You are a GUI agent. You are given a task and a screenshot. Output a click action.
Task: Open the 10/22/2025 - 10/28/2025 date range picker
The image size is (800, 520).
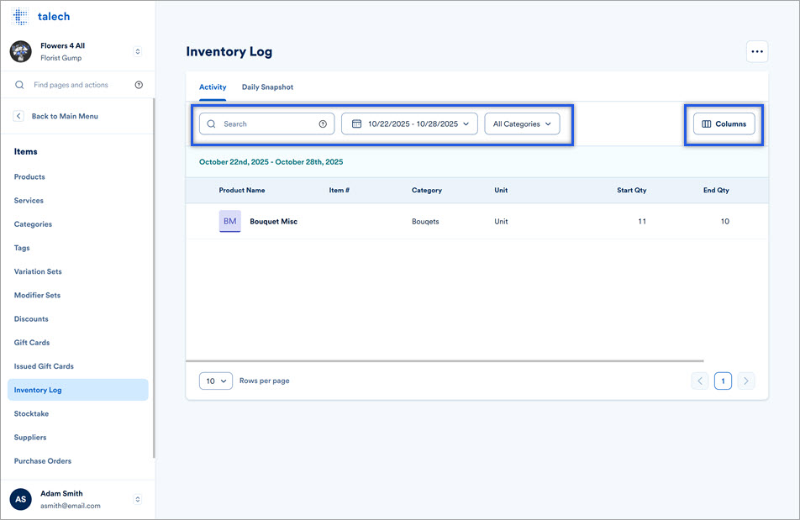click(x=410, y=123)
